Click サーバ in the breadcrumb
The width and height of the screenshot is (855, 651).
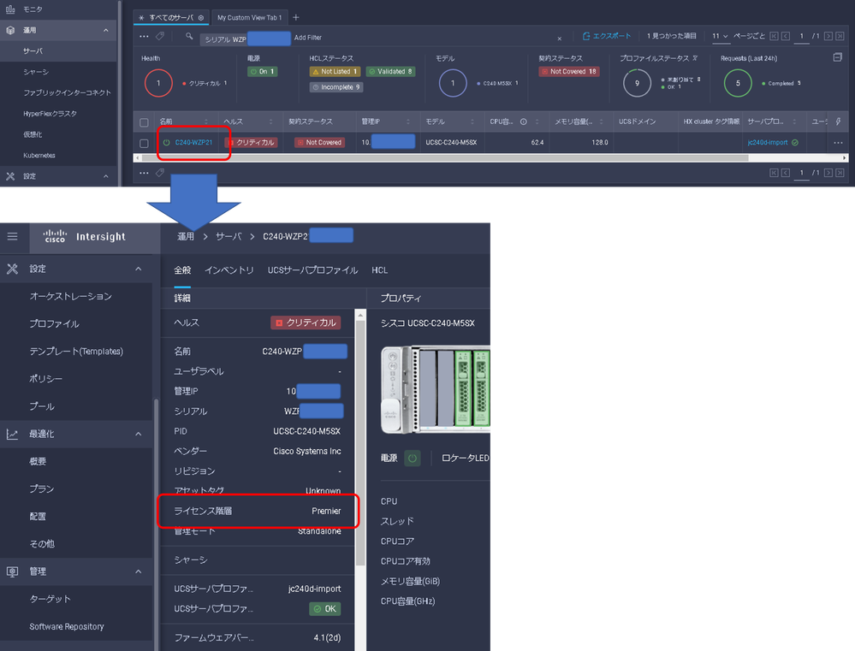click(x=229, y=236)
